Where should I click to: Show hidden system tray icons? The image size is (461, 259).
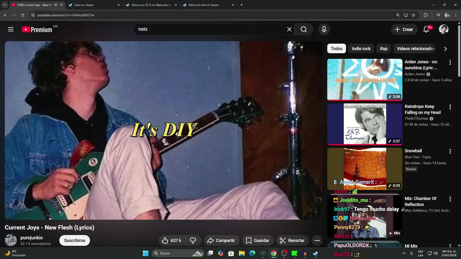(404, 253)
